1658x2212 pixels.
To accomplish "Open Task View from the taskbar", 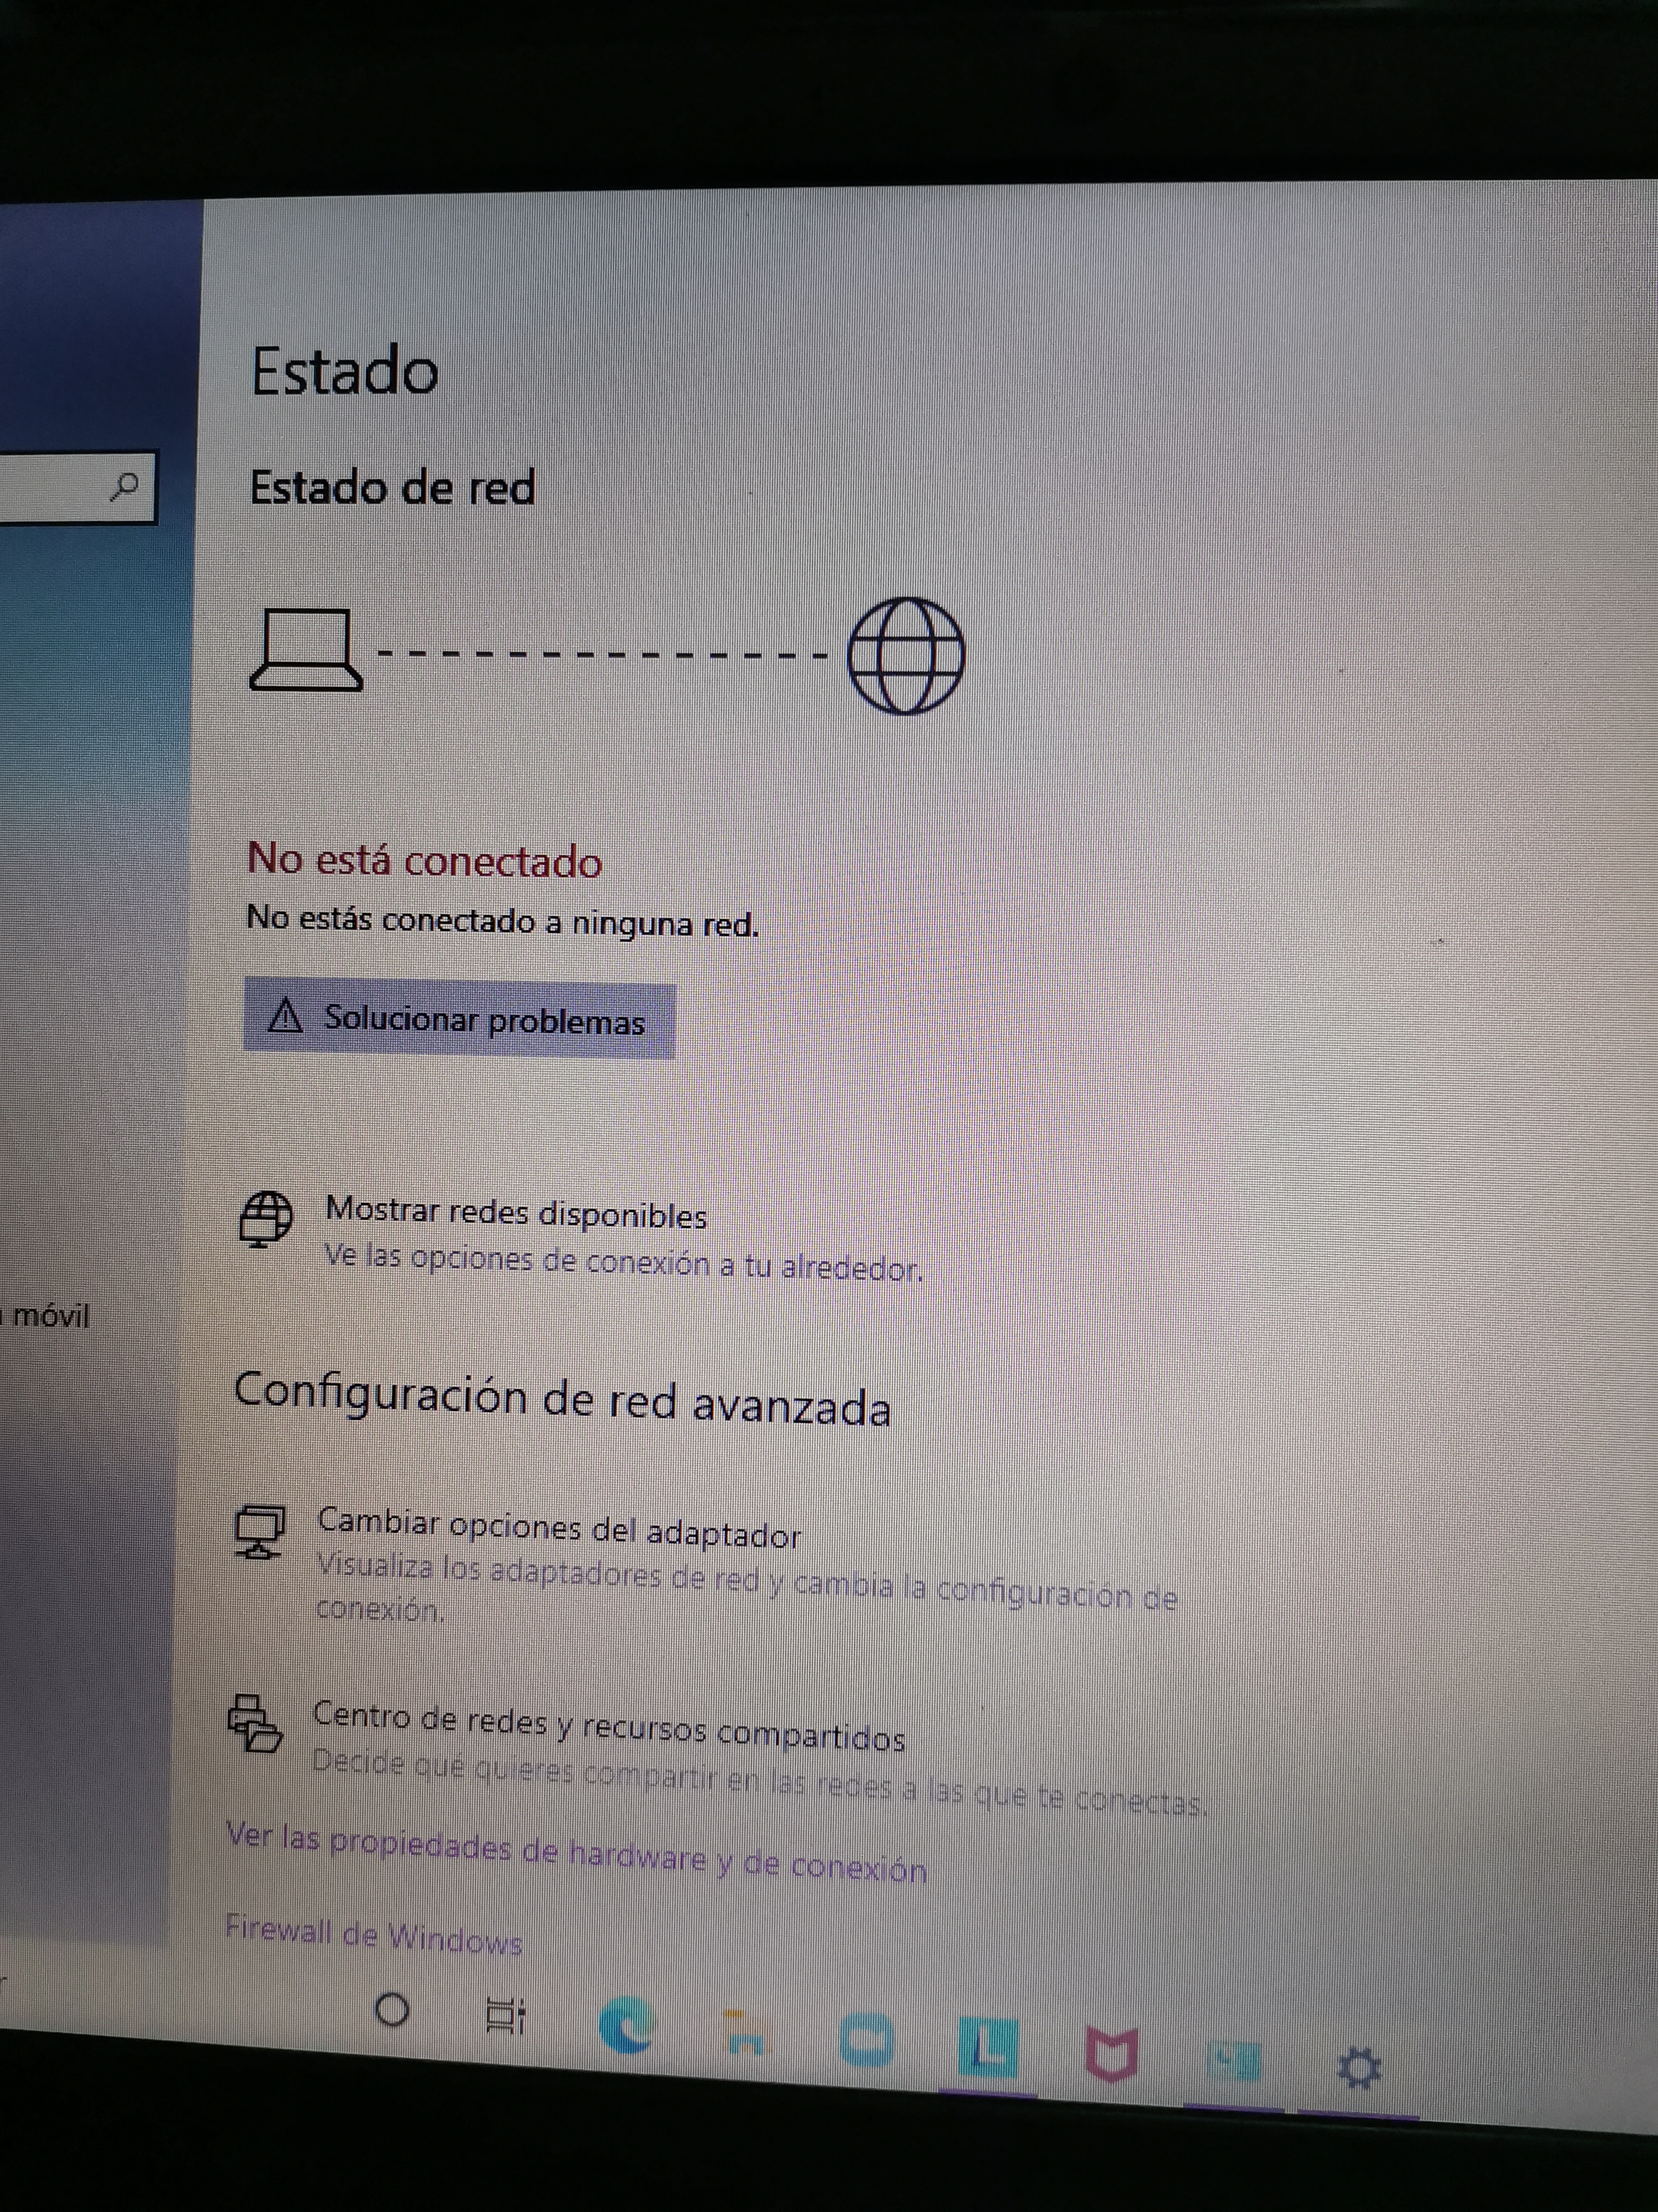I will pos(505,2015).
